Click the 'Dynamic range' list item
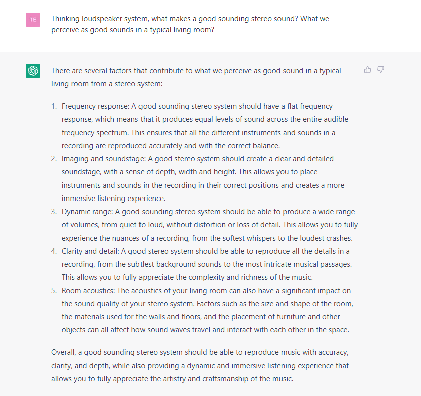 210,225
